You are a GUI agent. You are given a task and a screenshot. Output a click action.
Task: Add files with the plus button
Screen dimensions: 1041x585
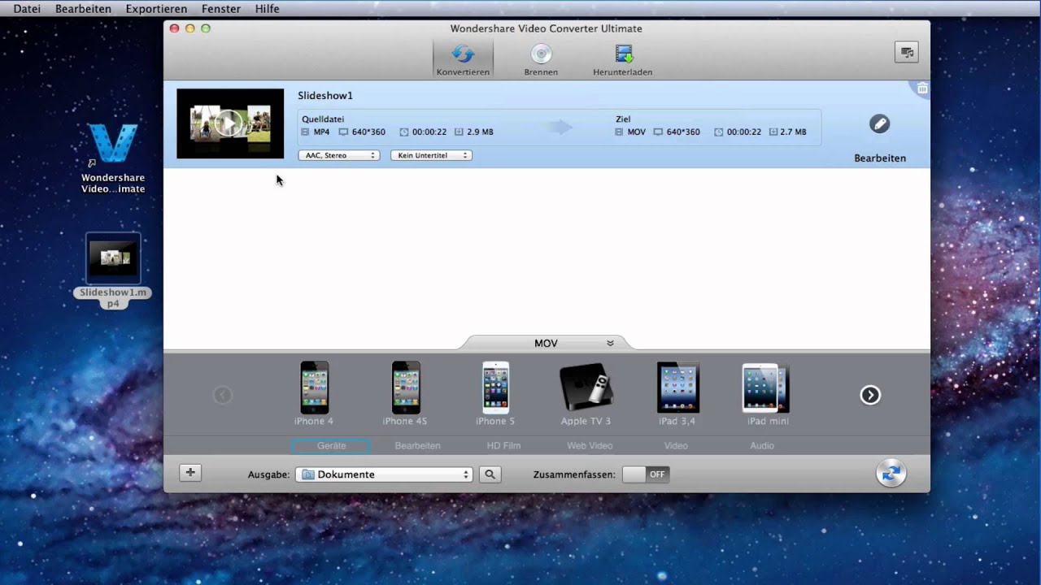[190, 473]
